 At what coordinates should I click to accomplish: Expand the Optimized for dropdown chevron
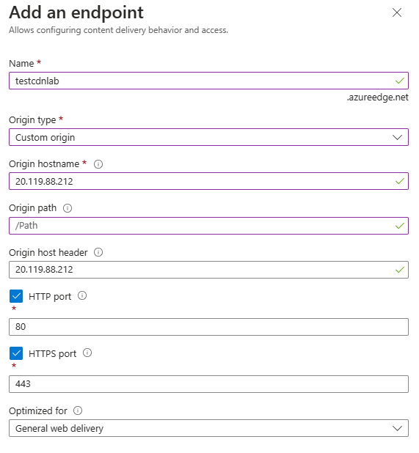(397, 428)
